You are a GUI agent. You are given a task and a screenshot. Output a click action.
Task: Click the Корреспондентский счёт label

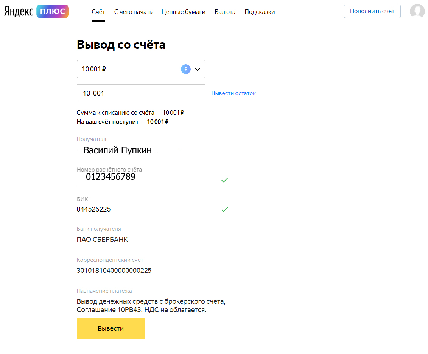110,260
